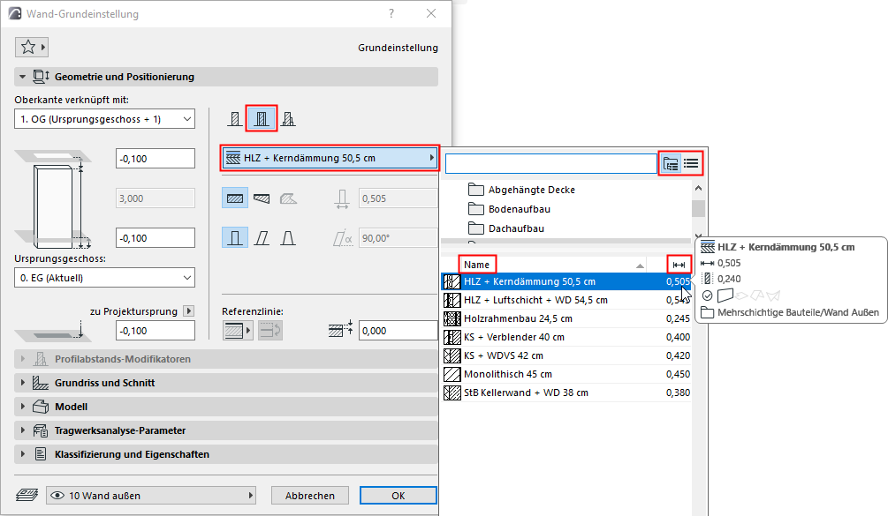This screenshot has width=888, height=516.
Task: Select vertical wall complexity icon
Action: click(x=235, y=238)
